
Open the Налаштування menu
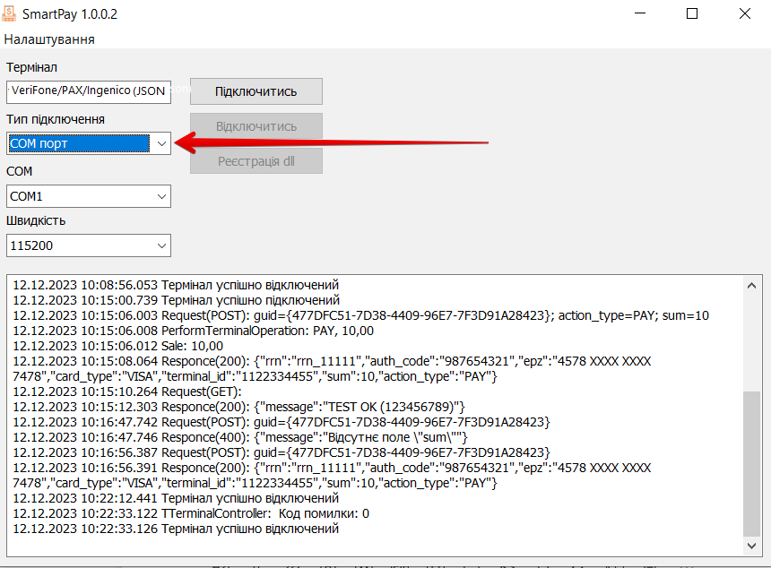pos(49,39)
